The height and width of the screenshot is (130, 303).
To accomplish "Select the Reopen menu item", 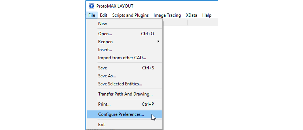I will pyautogui.click(x=124, y=42).
